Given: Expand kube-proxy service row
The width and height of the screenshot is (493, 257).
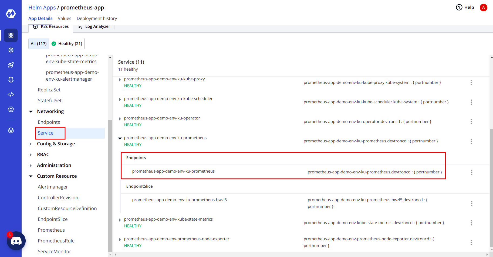Looking at the screenshot, I should coord(120,80).
